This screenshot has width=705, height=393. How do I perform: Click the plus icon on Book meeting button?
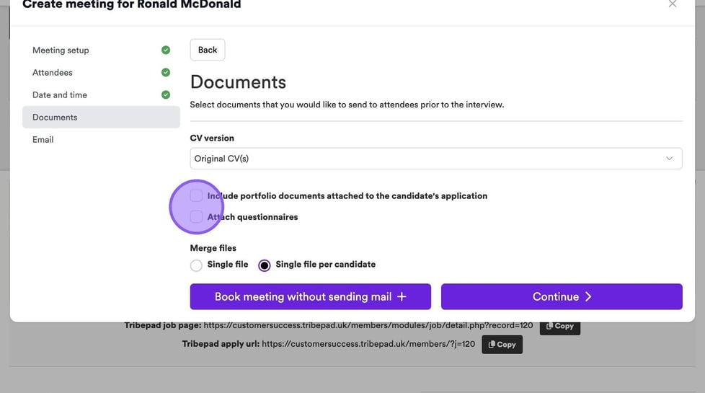(402, 296)
